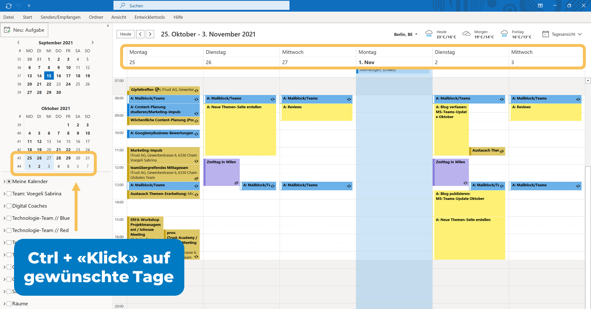Toggle the Meine Kalender checkbox
Screen dimensions: 591x309
tap(9, 182)
